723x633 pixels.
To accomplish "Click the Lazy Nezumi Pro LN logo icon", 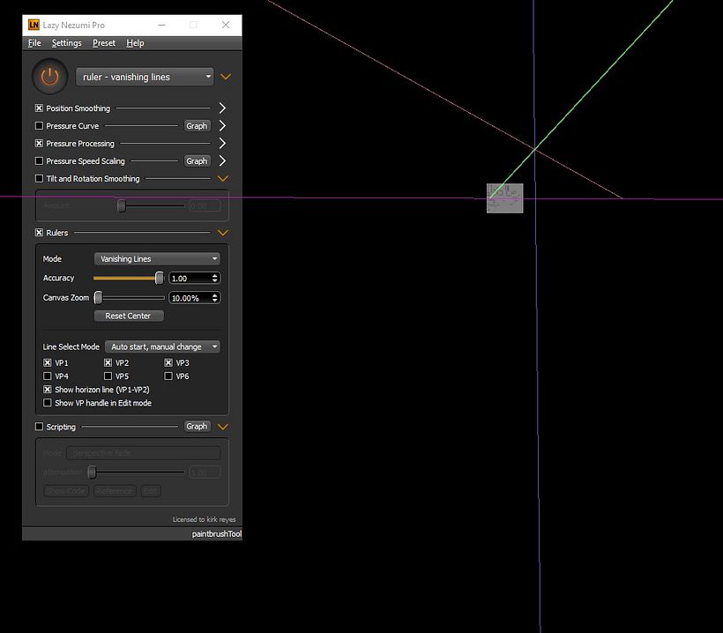I will click(x=34, y=25).
